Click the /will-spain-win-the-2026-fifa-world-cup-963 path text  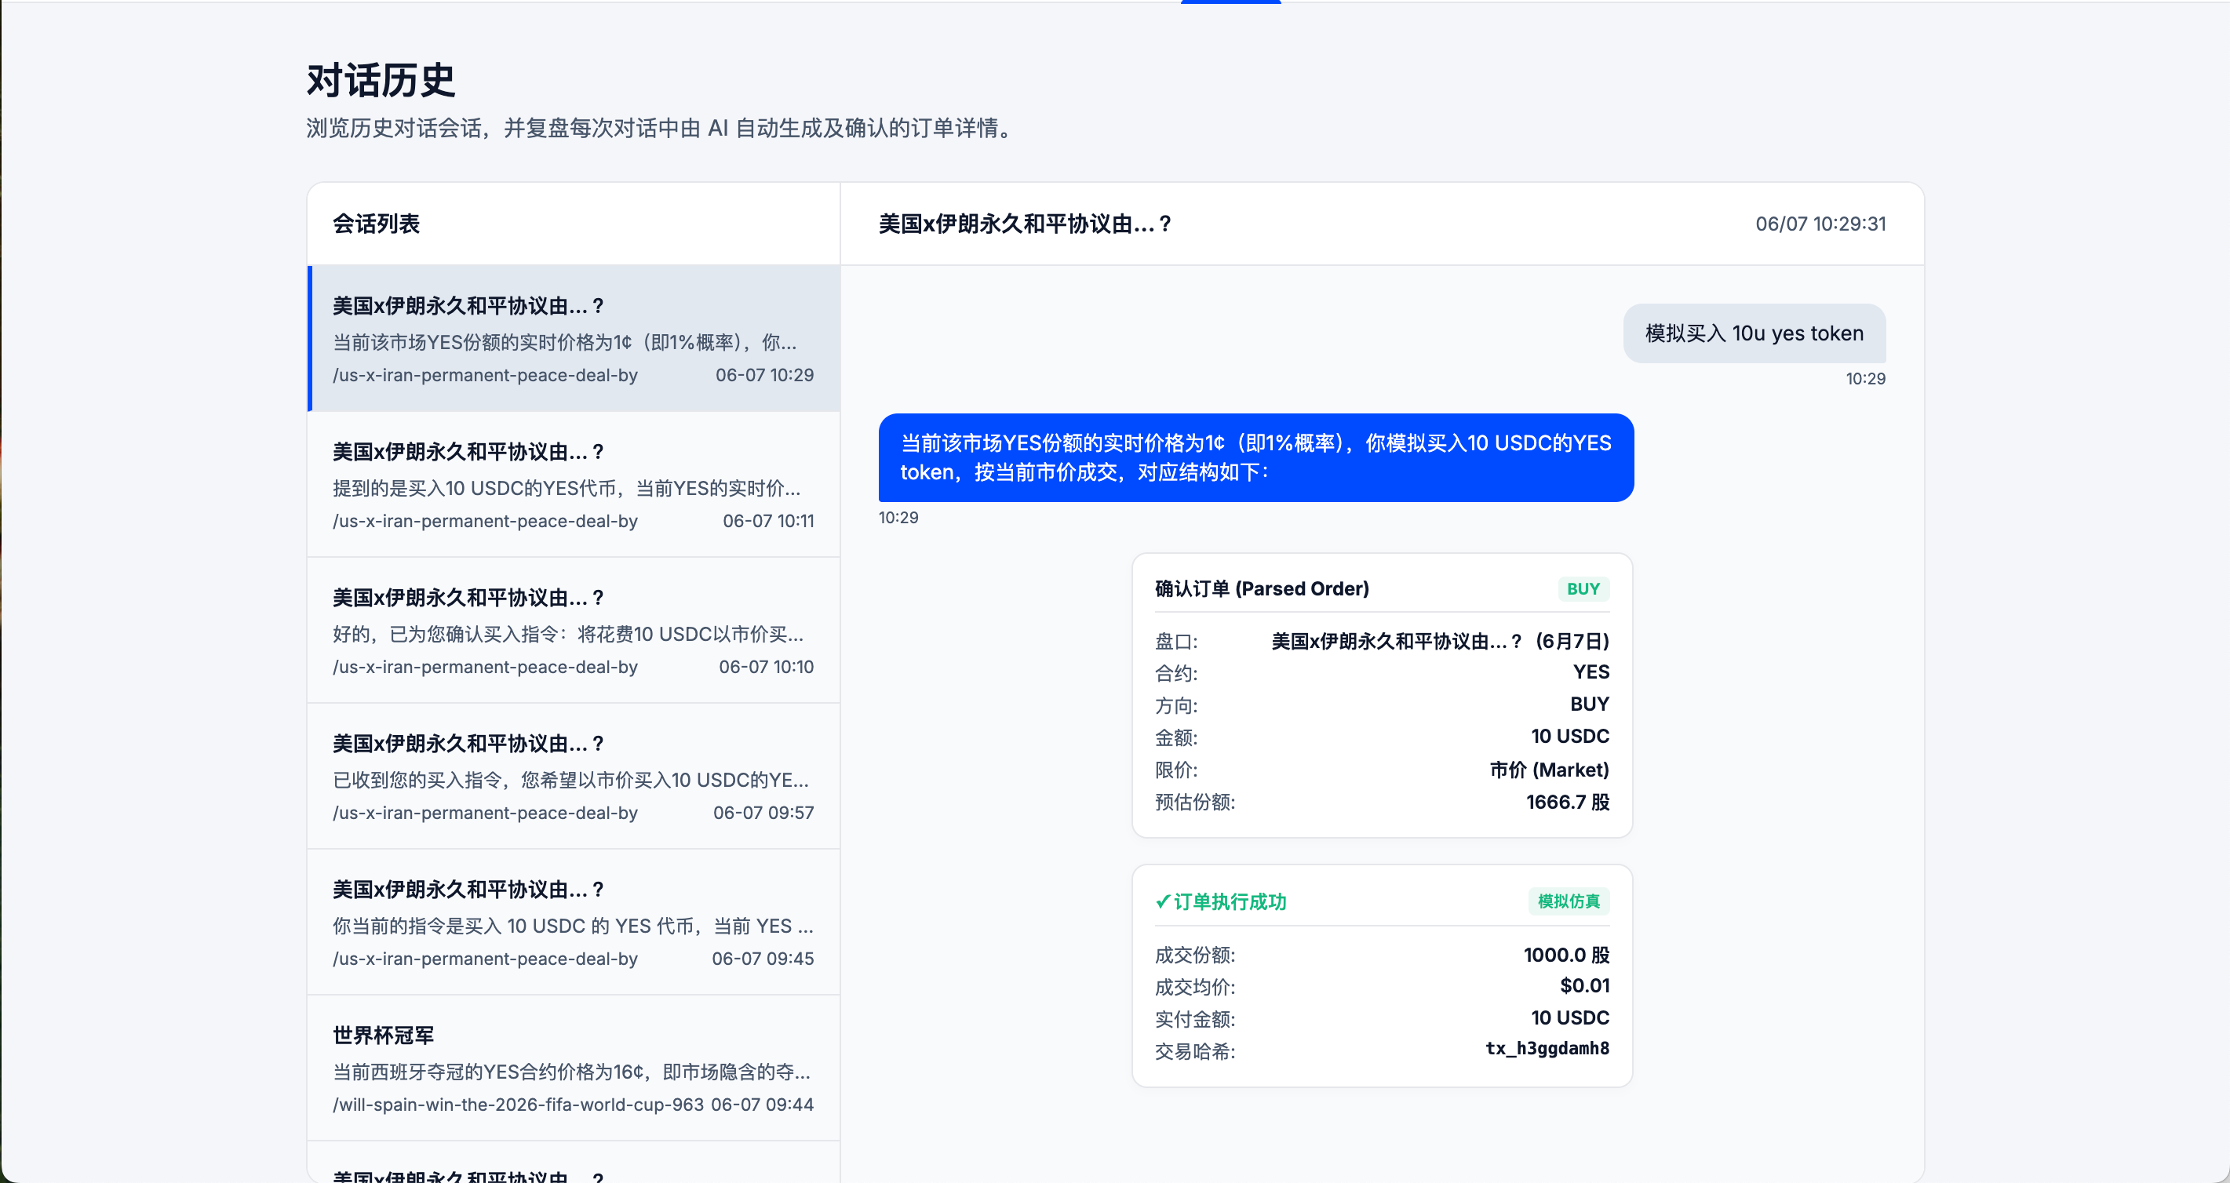[518, 1105]
